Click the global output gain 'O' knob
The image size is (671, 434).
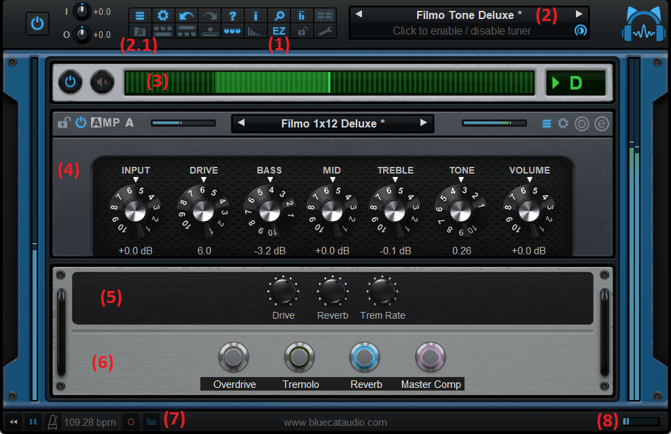click(81, 34)
